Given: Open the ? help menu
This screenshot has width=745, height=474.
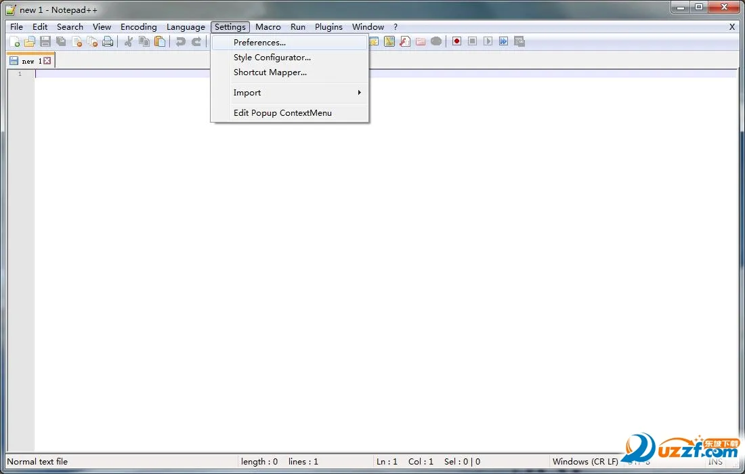Looking at the screenshot, I should coord(396,27).
